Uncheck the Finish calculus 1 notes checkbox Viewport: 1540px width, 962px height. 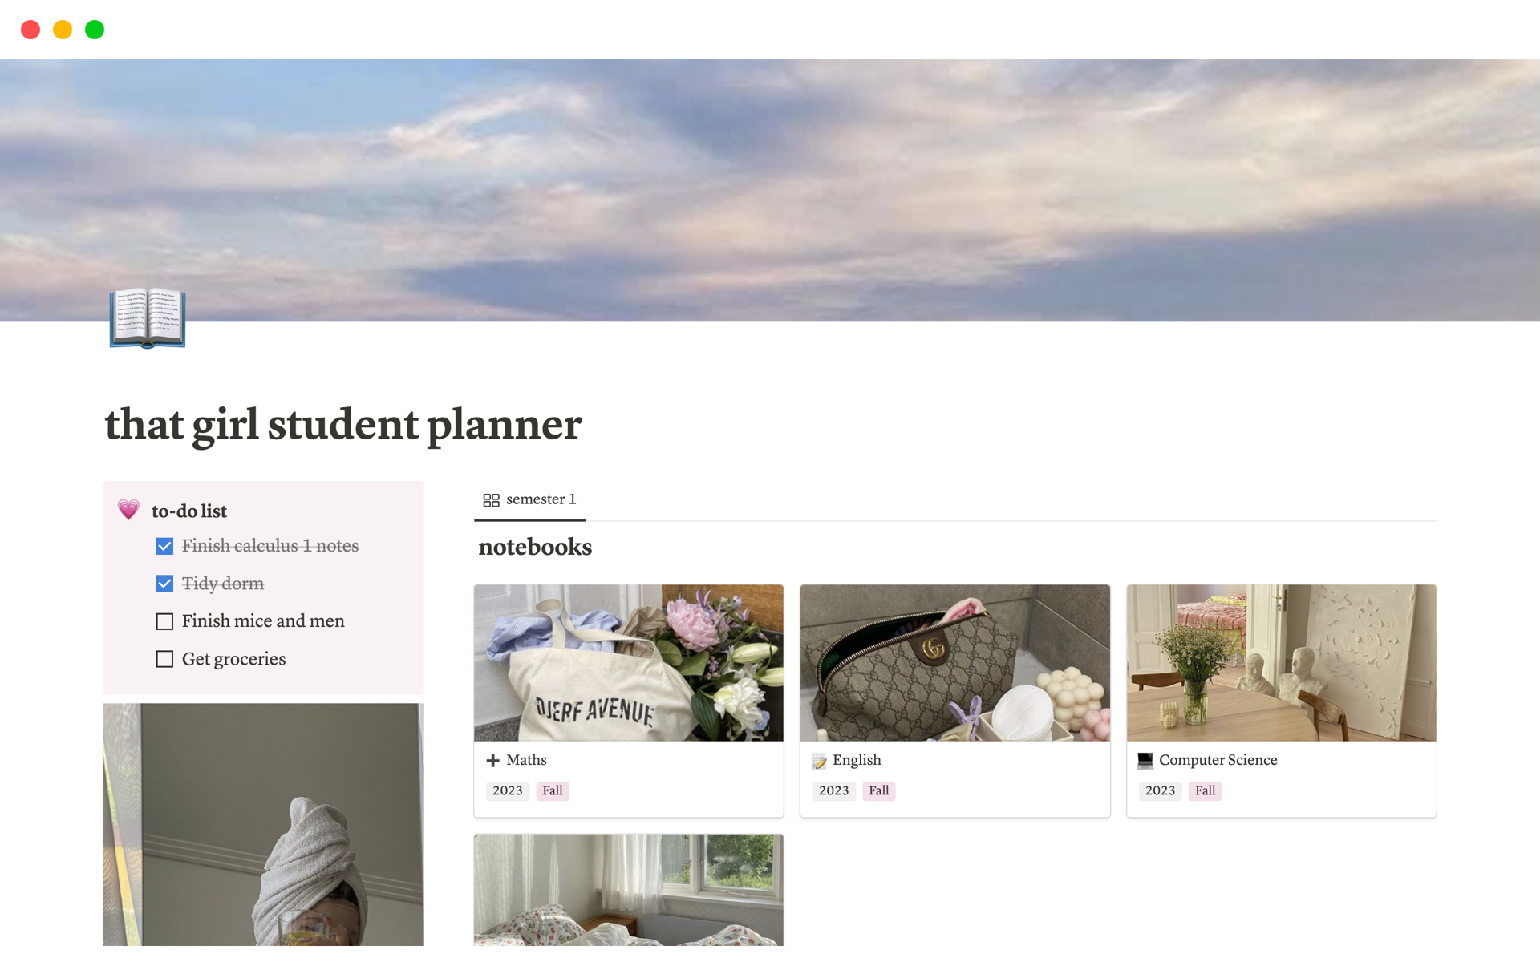click(x=164, y=546)
